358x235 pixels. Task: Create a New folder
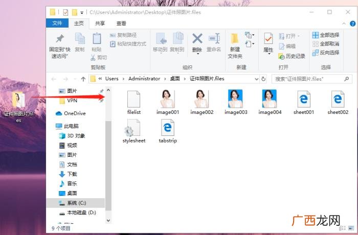(235, 46)
